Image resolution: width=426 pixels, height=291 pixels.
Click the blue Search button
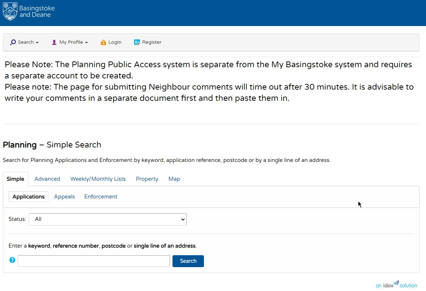pos(188,261)
